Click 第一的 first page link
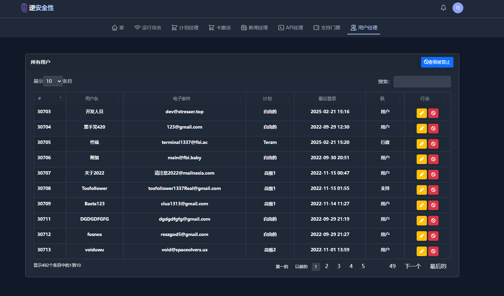Screen dimensions: 504x296 pos(282,267)
